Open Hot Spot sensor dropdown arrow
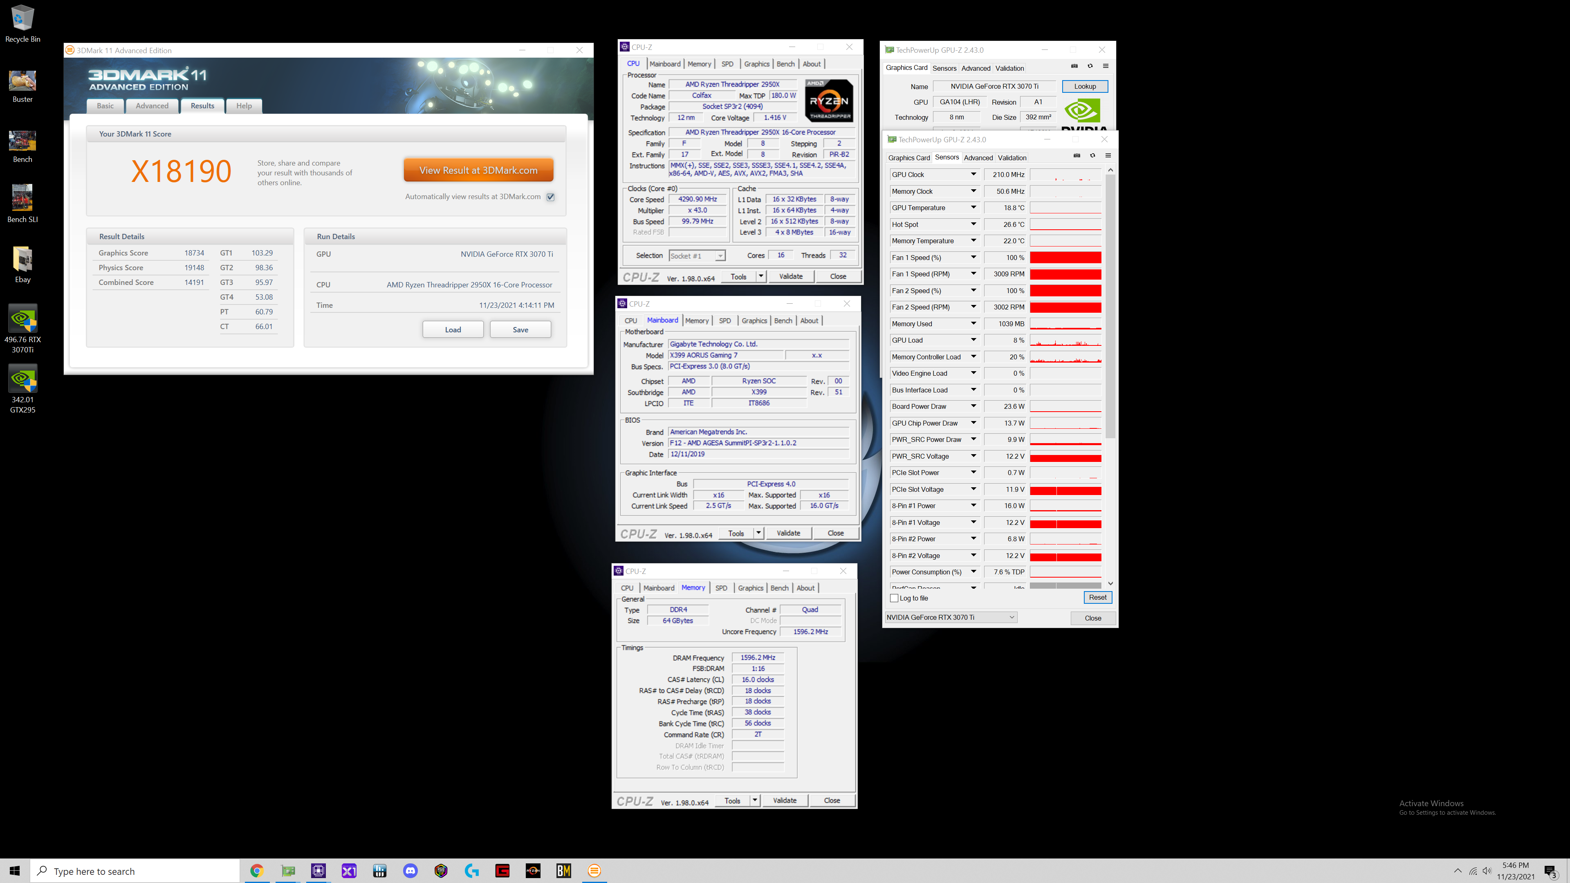The image size is (1570, 883). (x=973, y=224)
